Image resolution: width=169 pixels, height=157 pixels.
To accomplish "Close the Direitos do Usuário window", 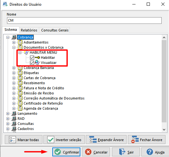I will click(x=163, y=4).
